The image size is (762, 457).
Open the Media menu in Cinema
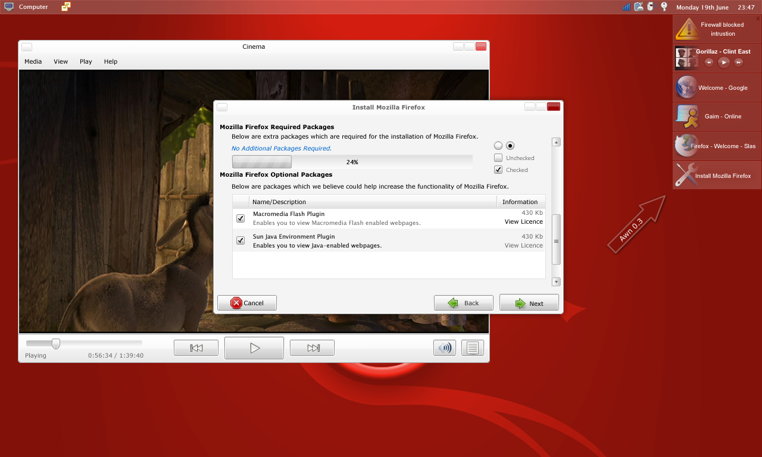pyautogui.click(x=33, y=61)
